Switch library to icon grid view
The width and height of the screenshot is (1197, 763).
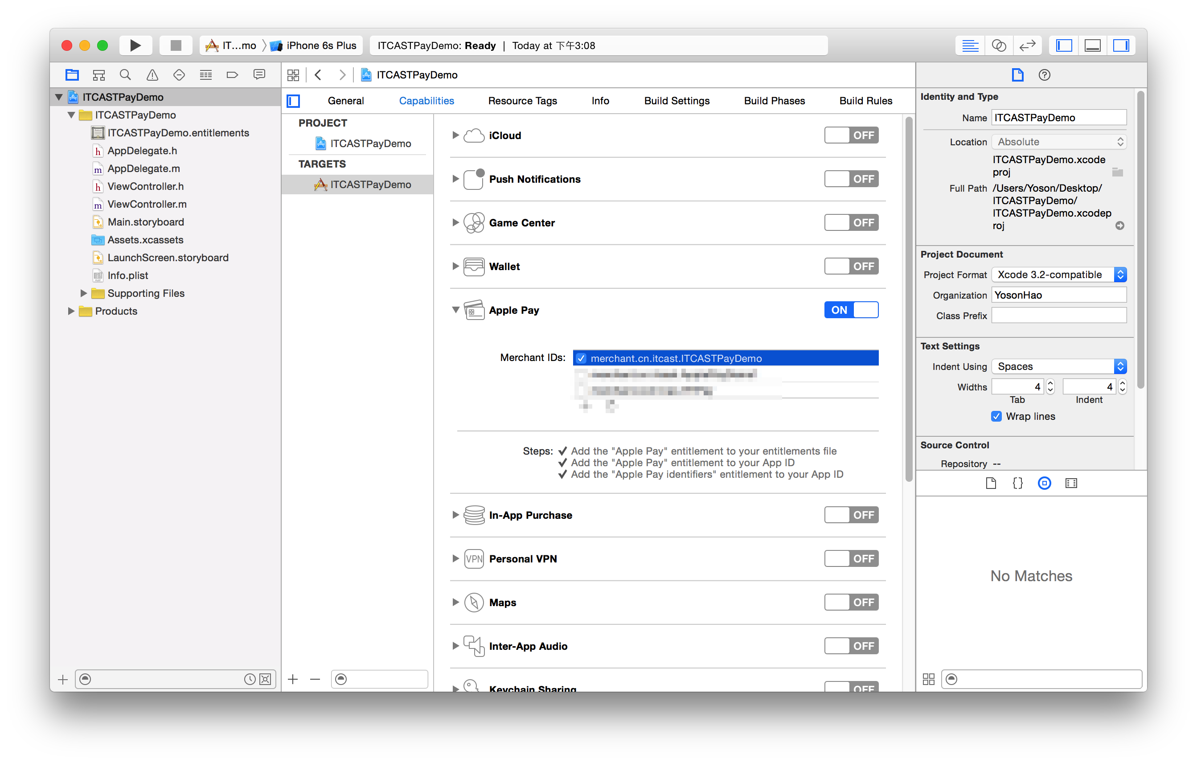coord(929,679)
